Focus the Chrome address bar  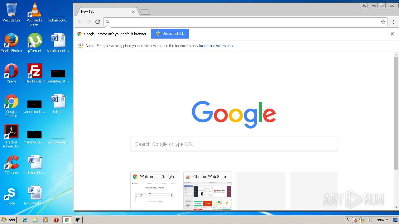(x=245, y=22)
